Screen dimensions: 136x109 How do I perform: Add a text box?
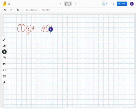click(x=4, y=76)
